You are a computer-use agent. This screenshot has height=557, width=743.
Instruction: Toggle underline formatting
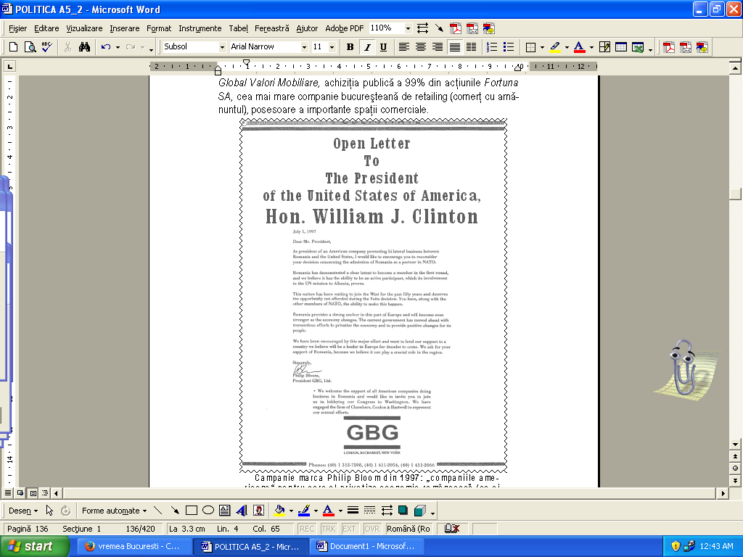coord(383,47)
